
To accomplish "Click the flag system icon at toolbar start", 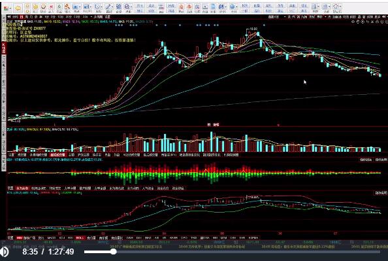I will click(x=6, y=9).
